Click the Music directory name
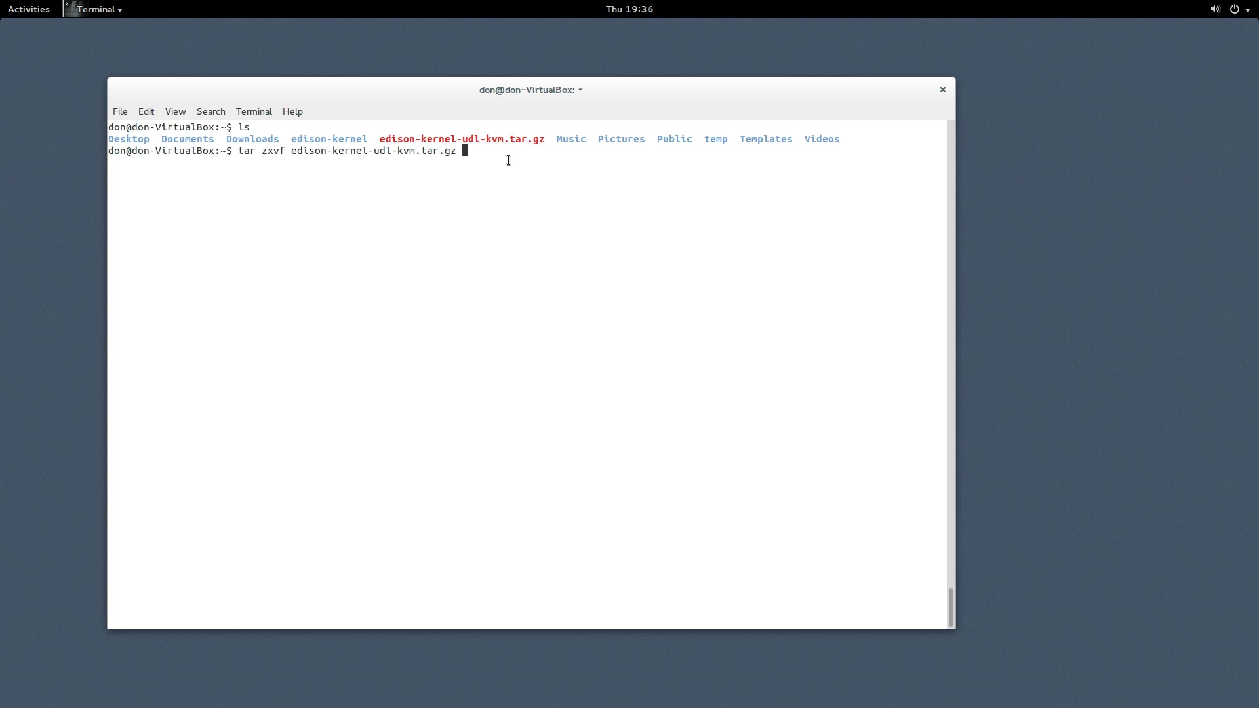The height and width of the screenshot is (708, 1259). (x=571, y=139)
